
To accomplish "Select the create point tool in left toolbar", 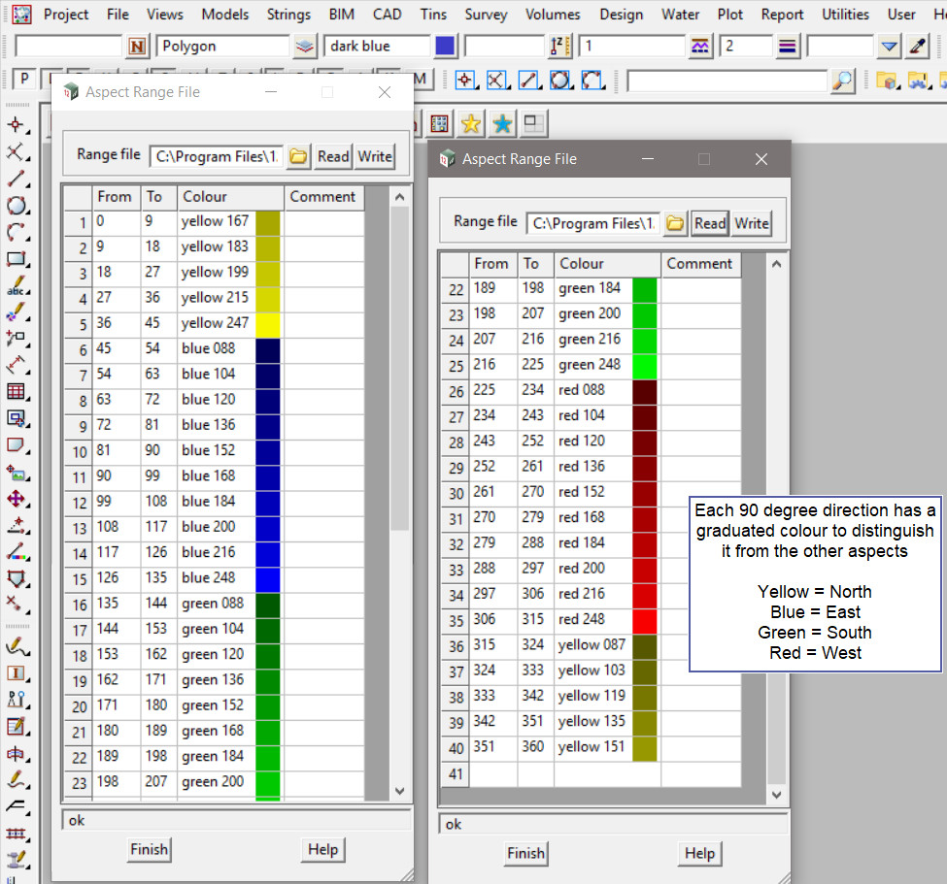I will tap(16, 124).
